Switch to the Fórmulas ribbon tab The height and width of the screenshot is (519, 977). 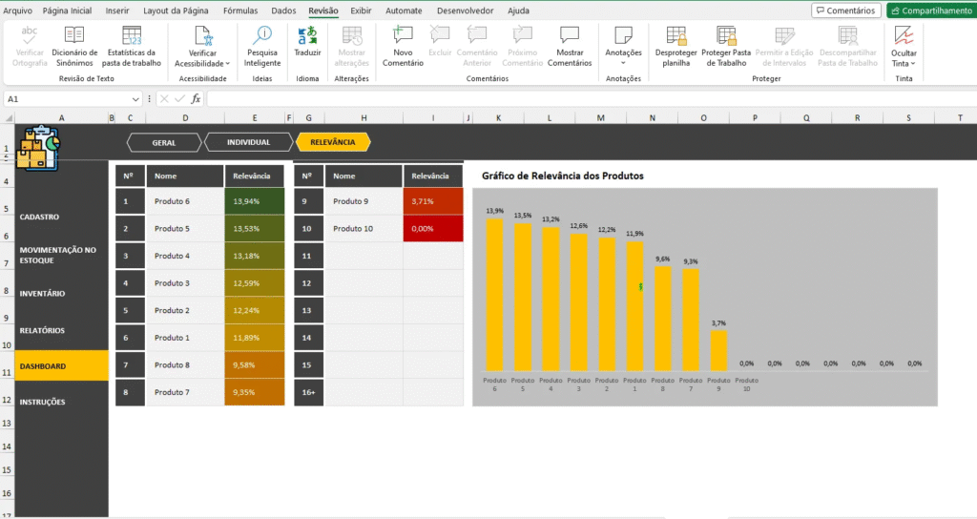point(240,10)
